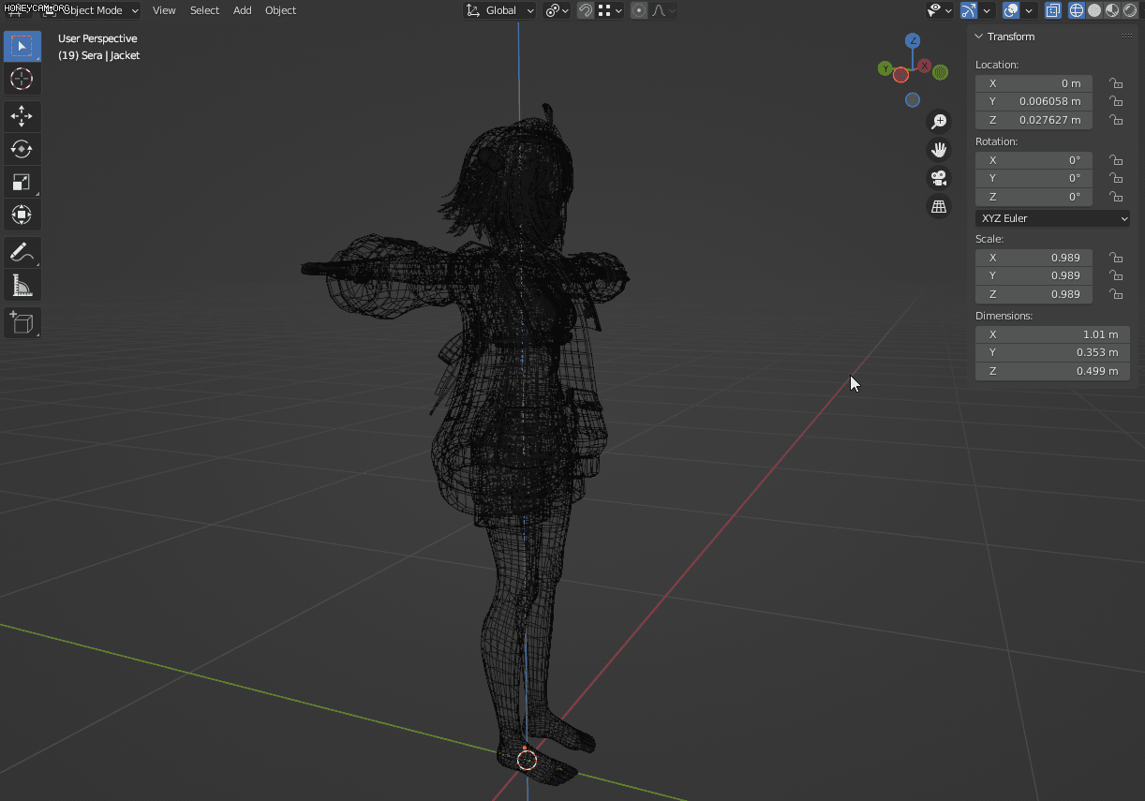The height and width of the screenshot is (801, 1145).
Task: Click Scale X field 0.989
Action: (1033, 258)
